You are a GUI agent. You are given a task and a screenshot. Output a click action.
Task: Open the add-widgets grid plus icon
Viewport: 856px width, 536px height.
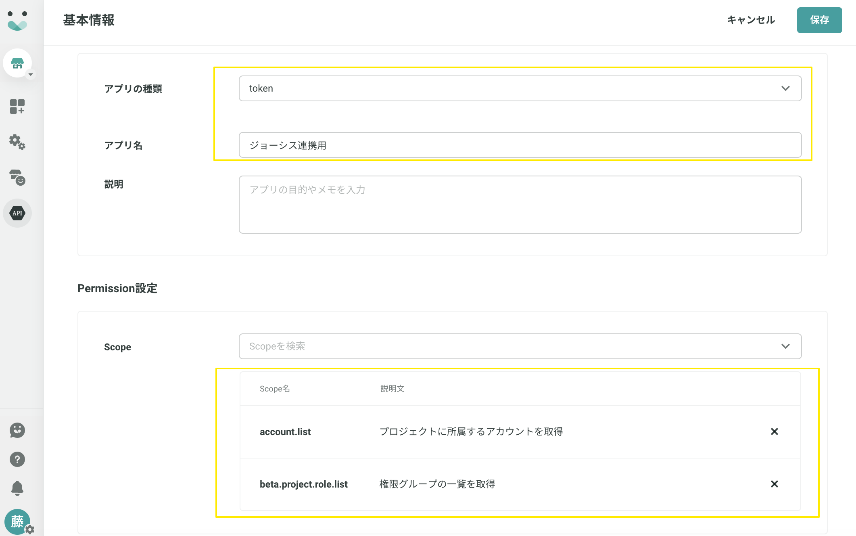pos(17,107)
